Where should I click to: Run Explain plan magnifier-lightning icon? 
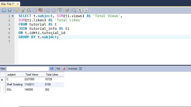point(29,11)
